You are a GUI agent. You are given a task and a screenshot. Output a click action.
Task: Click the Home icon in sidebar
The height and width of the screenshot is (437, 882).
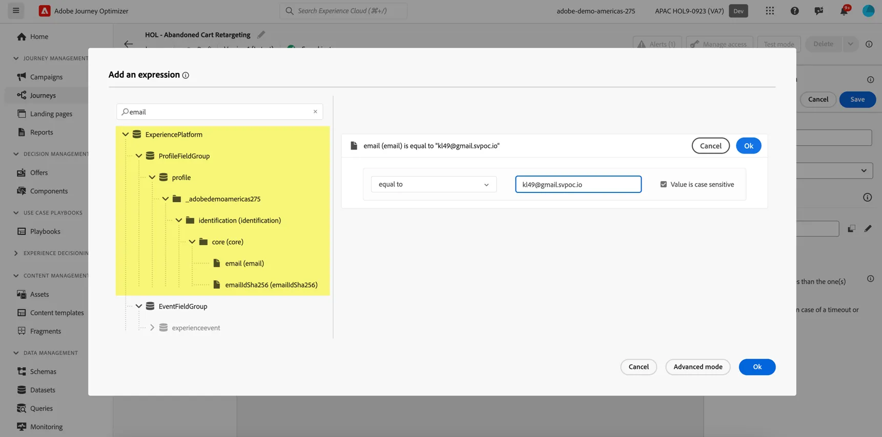[22, 36]
